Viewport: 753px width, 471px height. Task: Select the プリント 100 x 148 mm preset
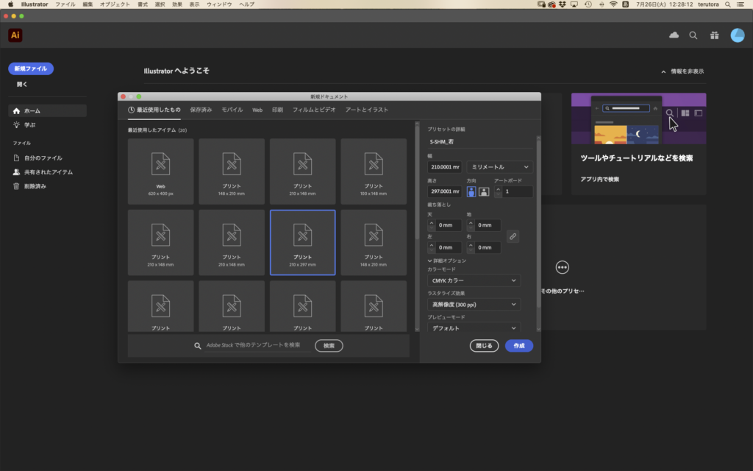pos(374,171)
